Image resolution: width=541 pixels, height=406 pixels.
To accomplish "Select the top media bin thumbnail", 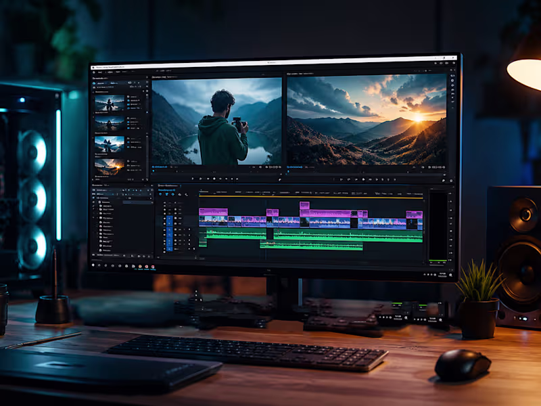I will [110, 103].
